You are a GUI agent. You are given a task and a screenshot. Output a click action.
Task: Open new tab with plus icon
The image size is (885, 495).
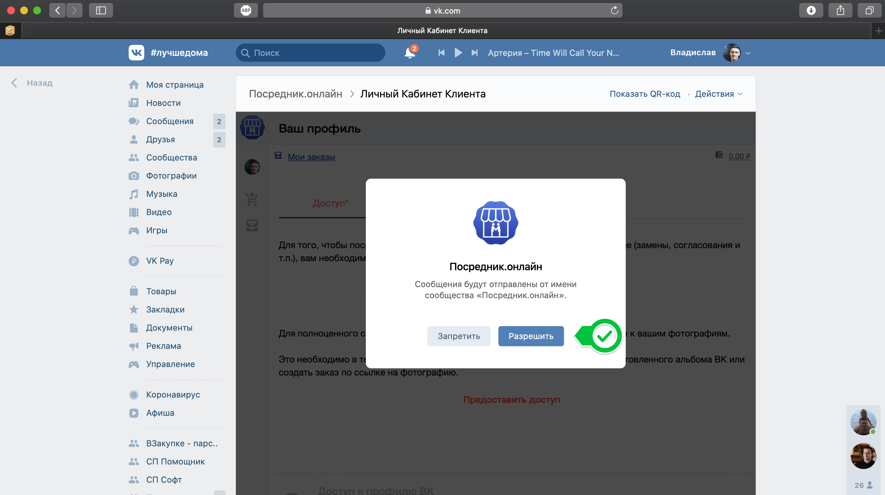[878, 31]
